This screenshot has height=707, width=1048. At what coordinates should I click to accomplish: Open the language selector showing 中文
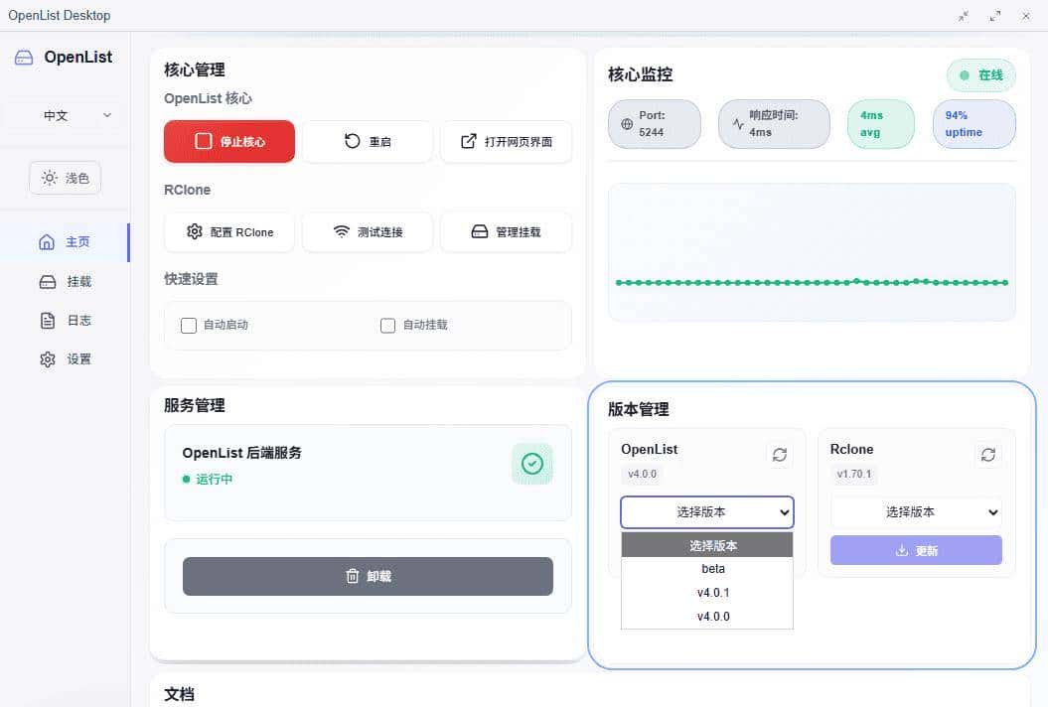64,115
